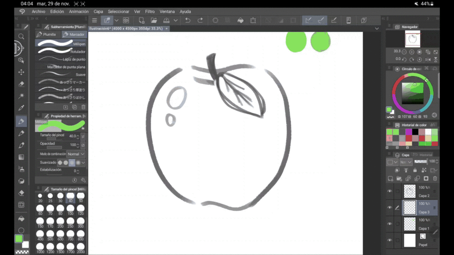This screenshot has width=454, height=255.
Task: Click the Fill paint bucket command icon
Action: (x=240, y=20)
